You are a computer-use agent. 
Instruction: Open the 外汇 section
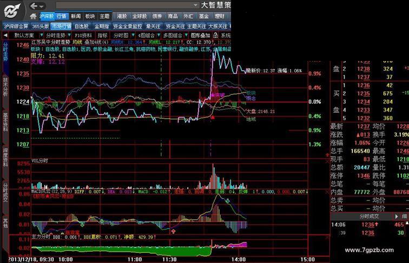(188, 16)
